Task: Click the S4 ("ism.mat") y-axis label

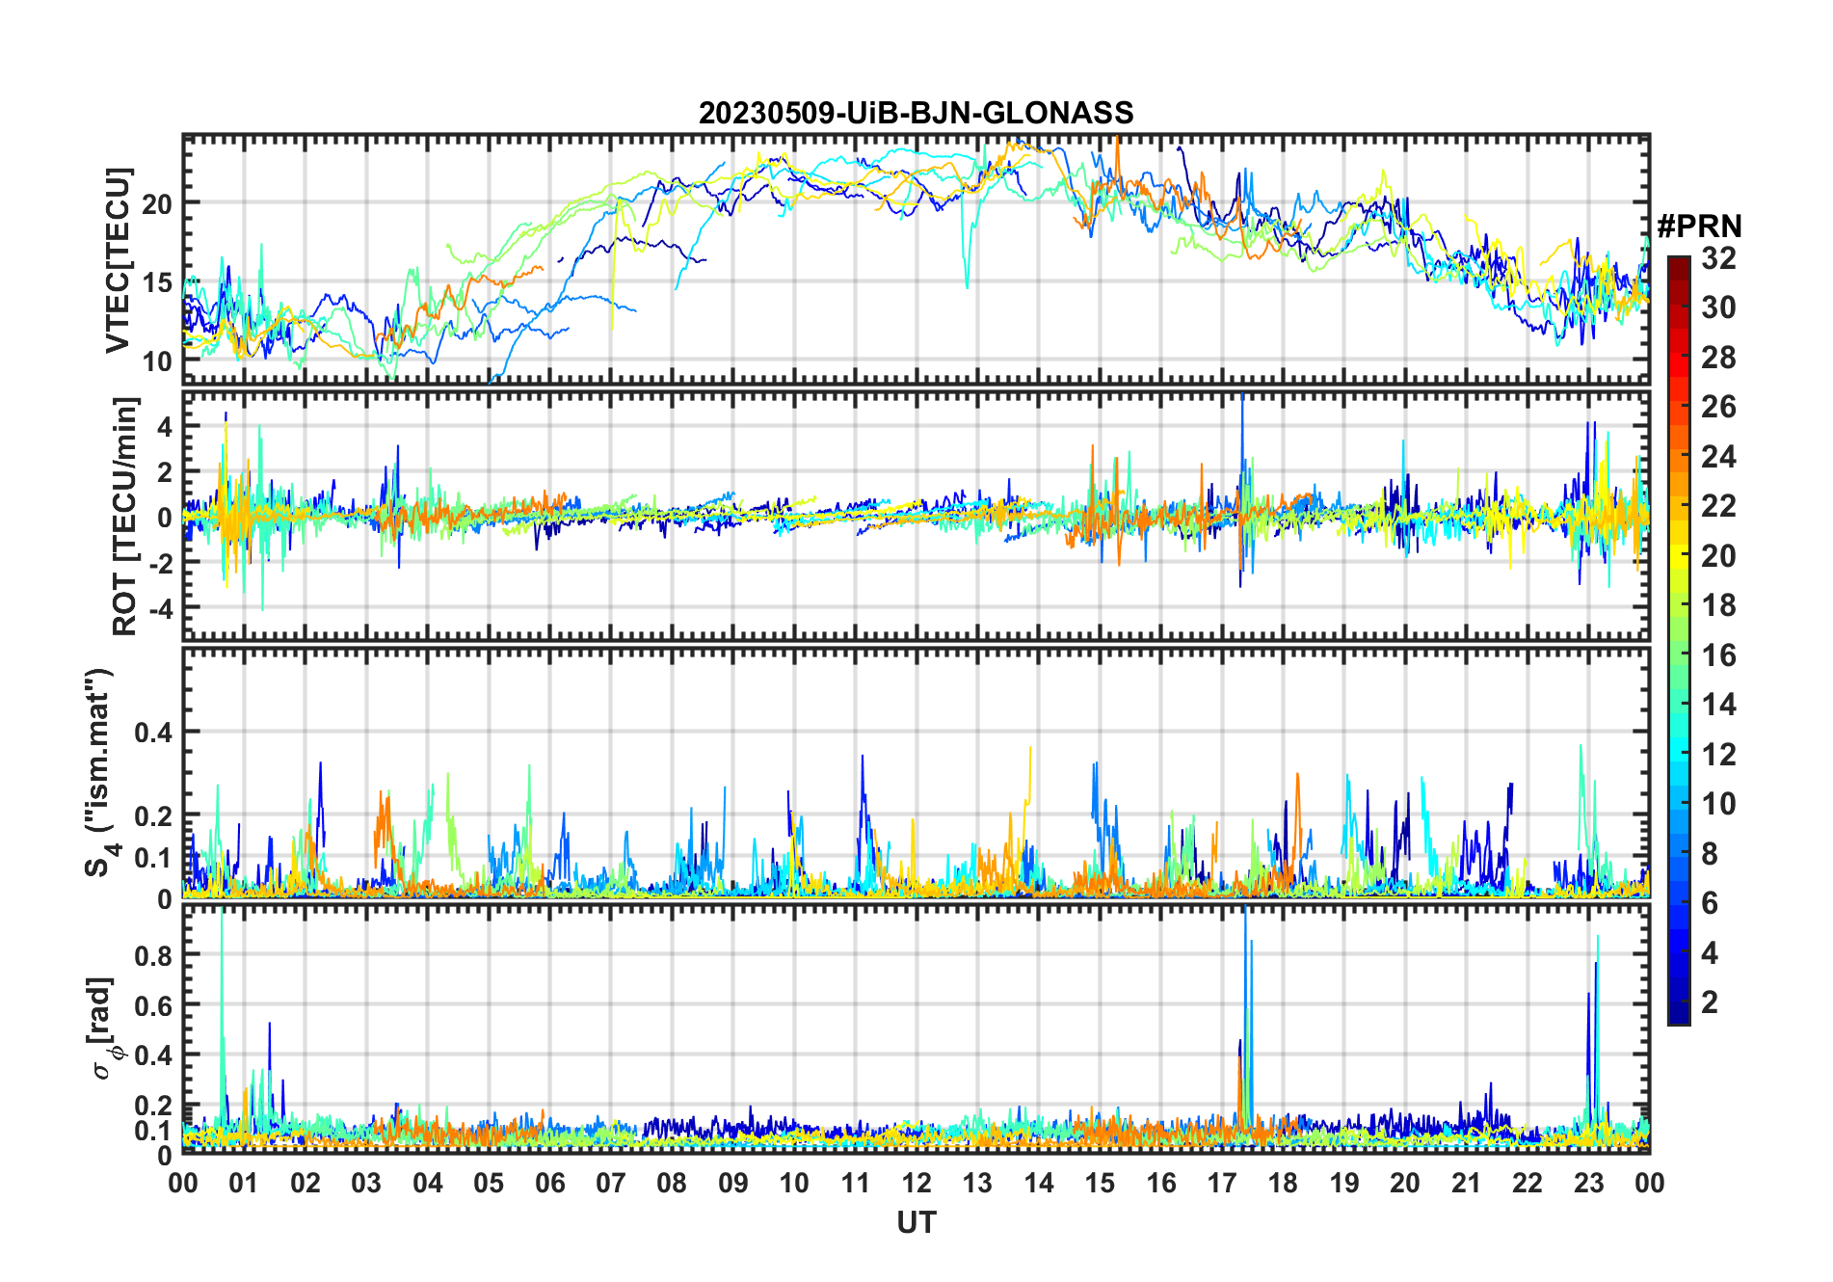Action: pos(100,773)
